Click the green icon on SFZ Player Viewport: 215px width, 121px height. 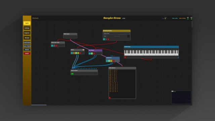92,53
